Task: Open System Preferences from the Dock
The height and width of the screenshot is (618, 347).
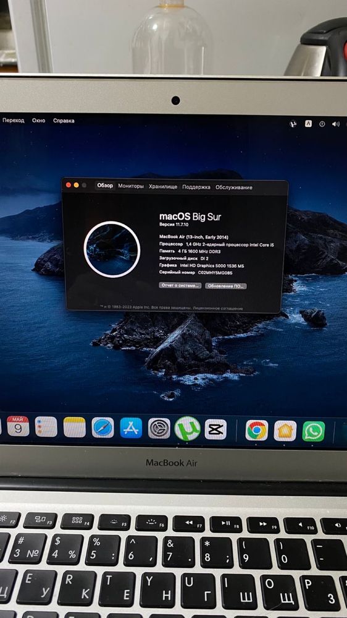Action: tap(159, 429)
